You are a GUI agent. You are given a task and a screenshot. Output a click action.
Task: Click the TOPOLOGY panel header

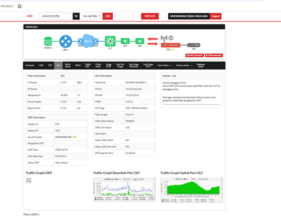click(124, 27)
